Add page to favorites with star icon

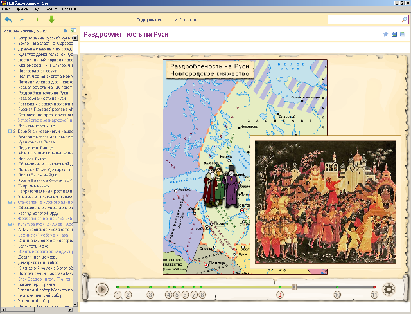tap(385, 34)
